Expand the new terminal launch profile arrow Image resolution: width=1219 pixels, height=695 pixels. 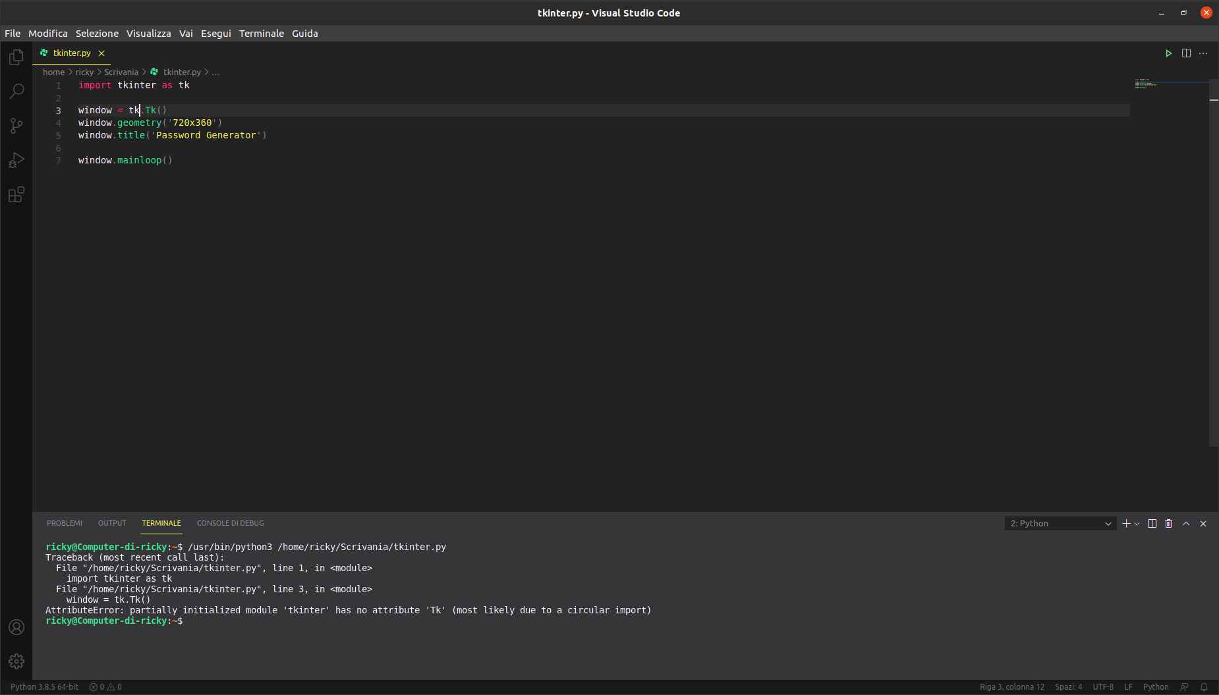pos(1137,524)
